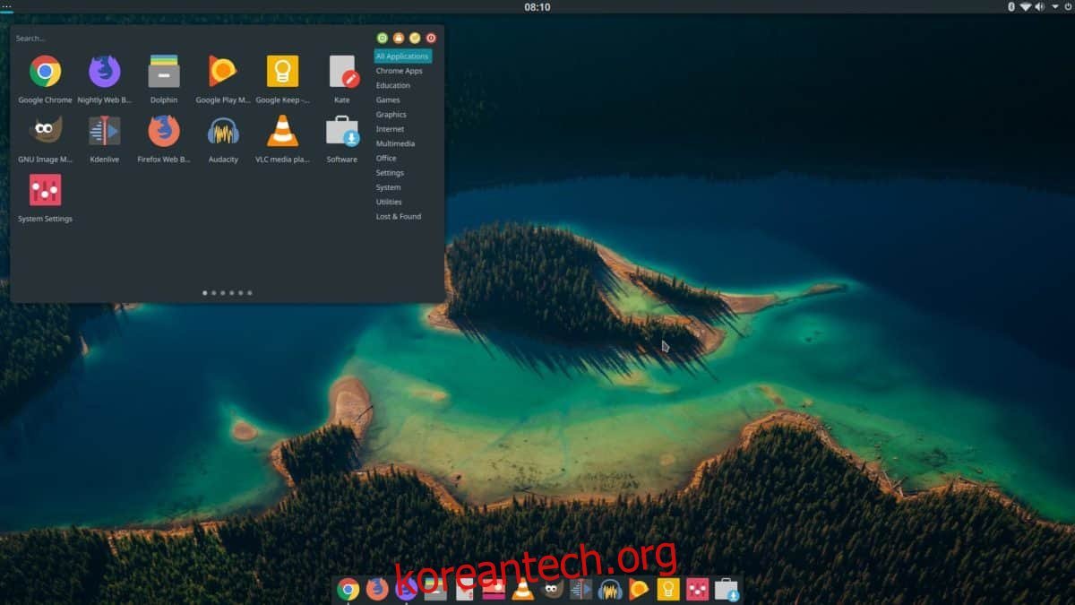
Task: Launch the Kate text editor
Action: point(341,77)
